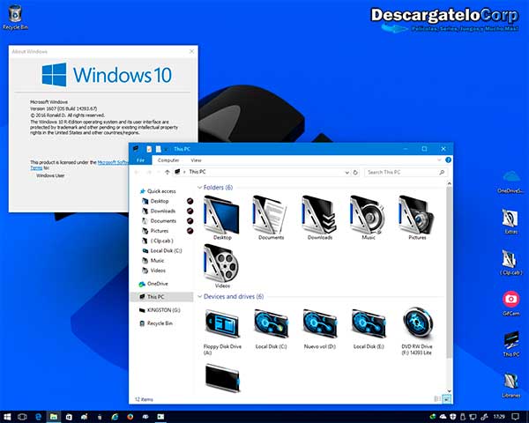Click the This PC desktop icon

point(511,340)
